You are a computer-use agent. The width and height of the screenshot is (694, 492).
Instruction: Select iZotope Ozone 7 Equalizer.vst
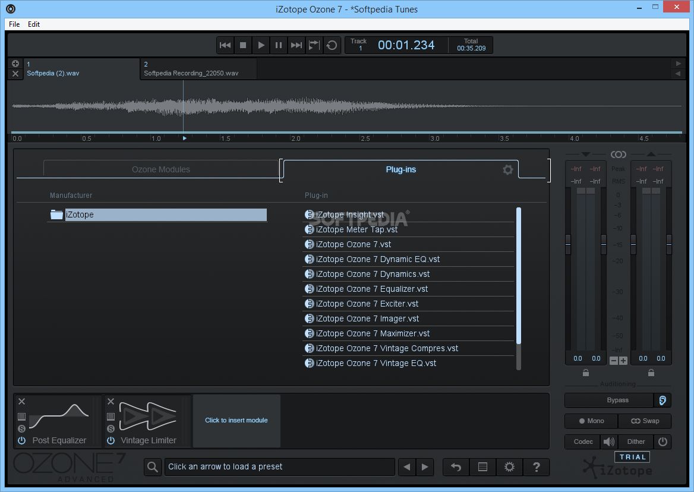tap(409, 289)
